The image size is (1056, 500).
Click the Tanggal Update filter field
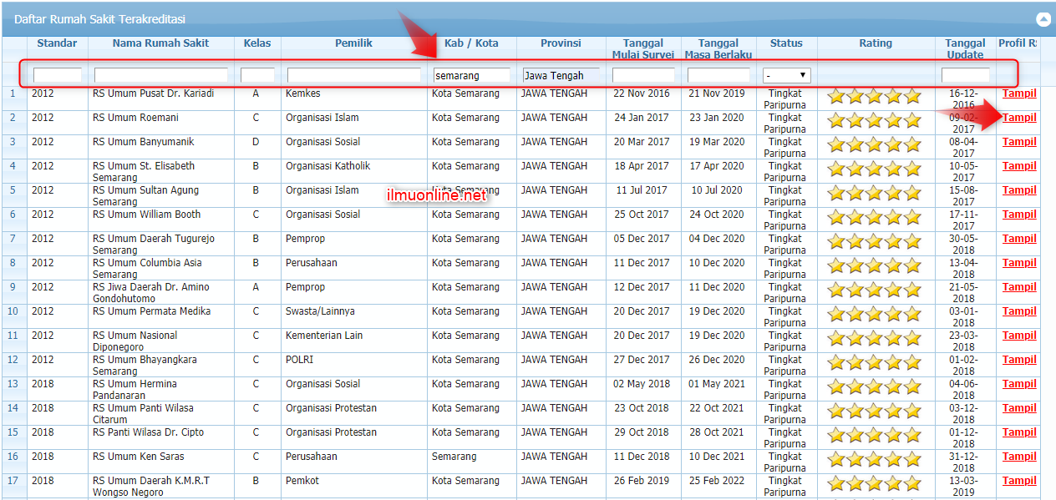(965, 75)
